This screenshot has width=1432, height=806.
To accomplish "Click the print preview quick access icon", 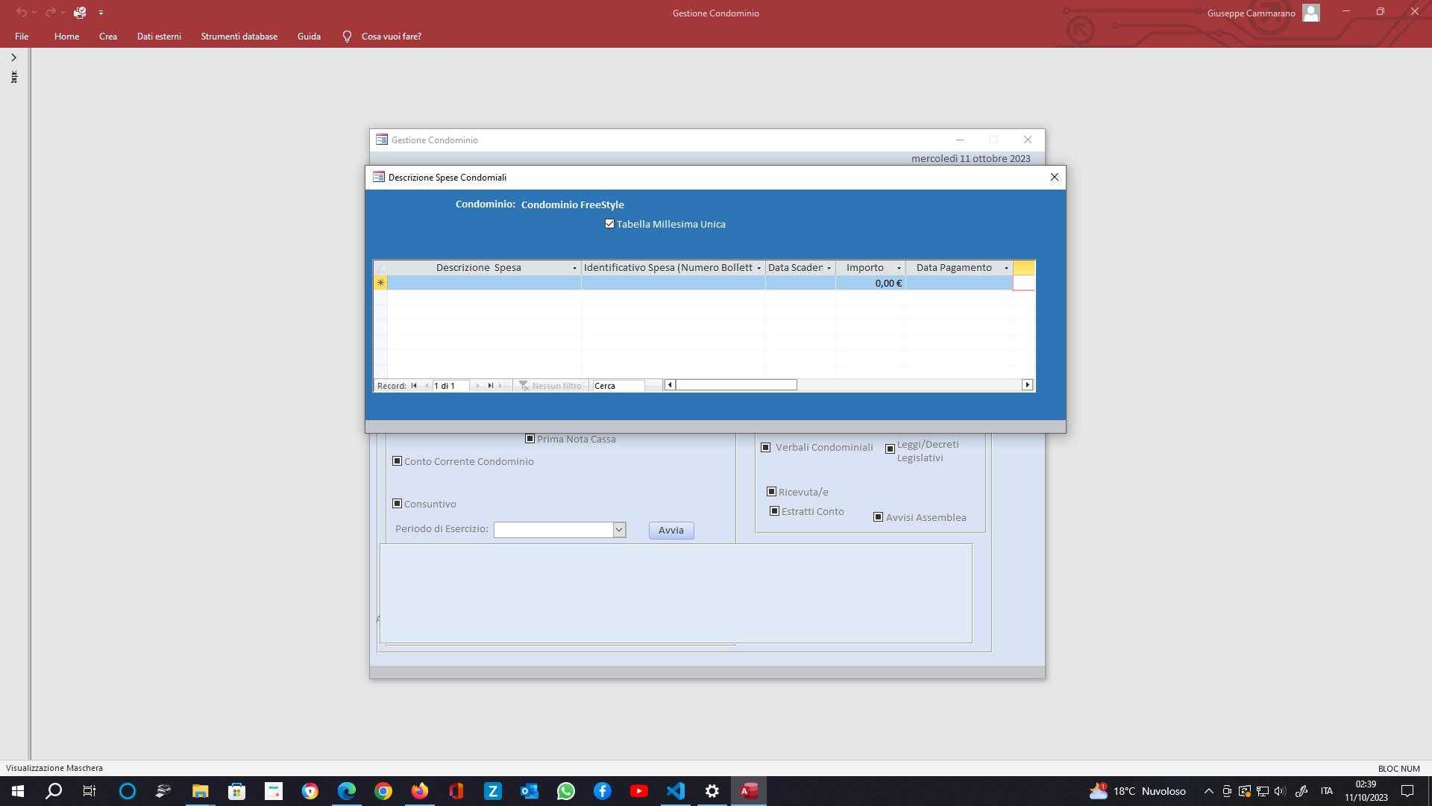I will coord(80,13).
